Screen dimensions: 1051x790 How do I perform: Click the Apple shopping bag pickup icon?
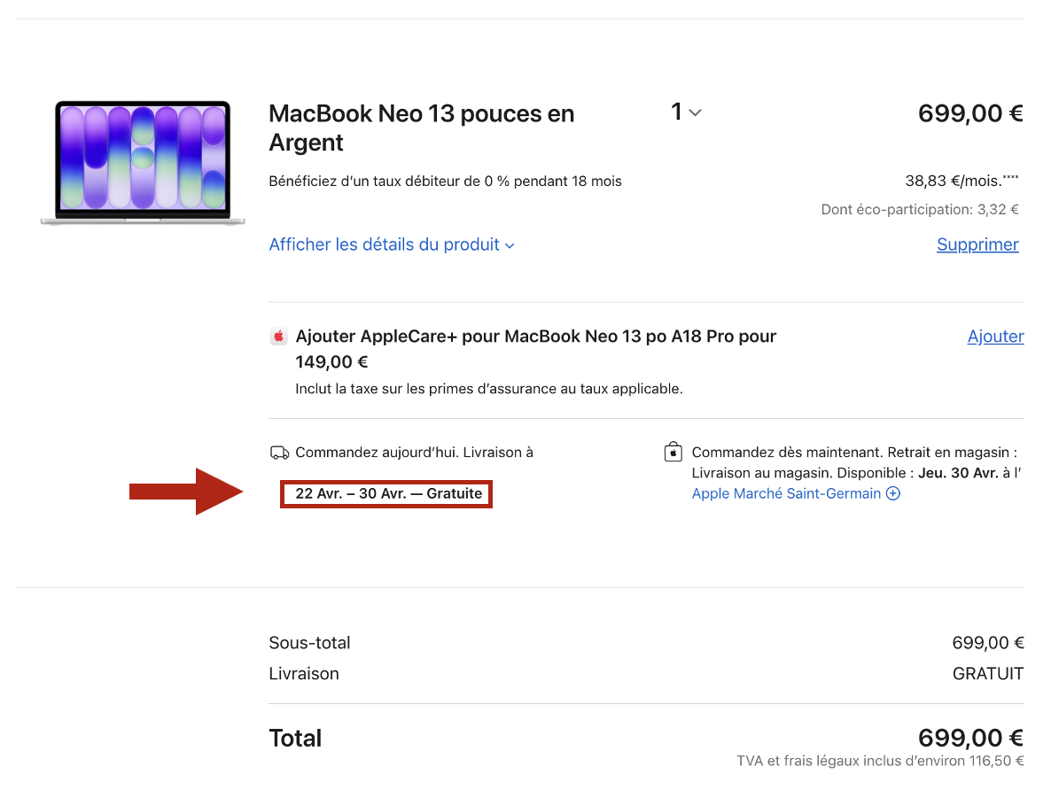click(673, 453)
